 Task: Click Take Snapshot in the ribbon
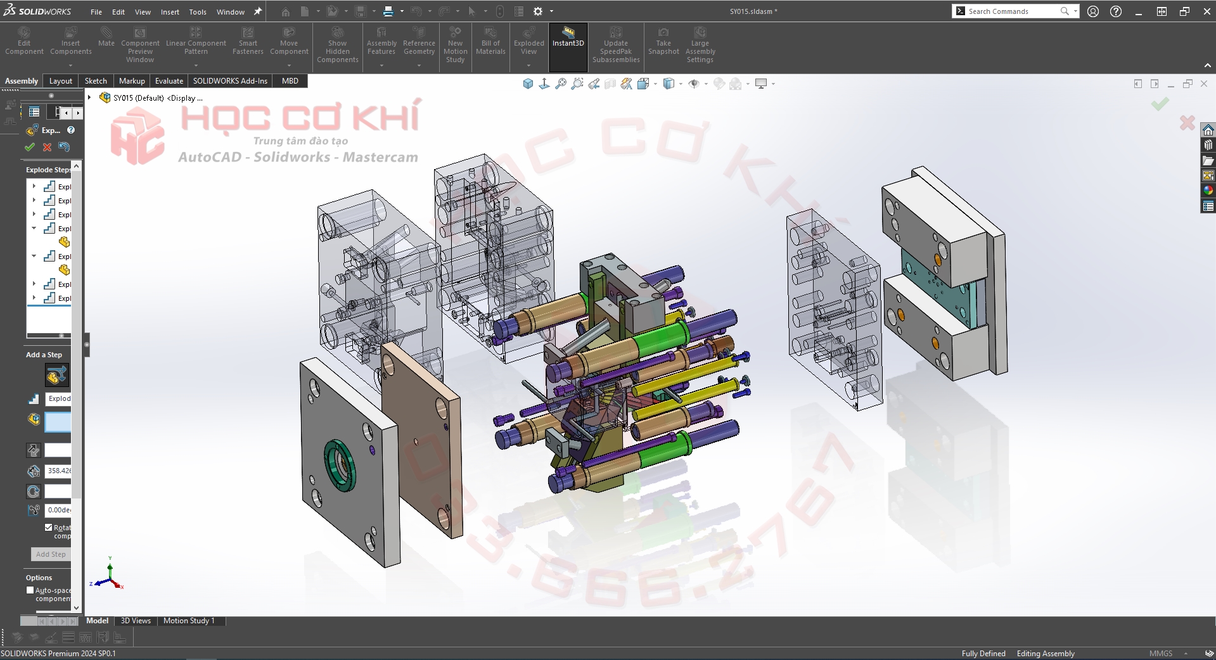(x=663, y=41)
